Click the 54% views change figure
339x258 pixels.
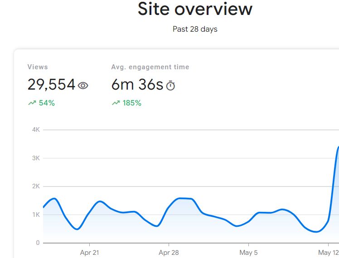pos(47,103)
